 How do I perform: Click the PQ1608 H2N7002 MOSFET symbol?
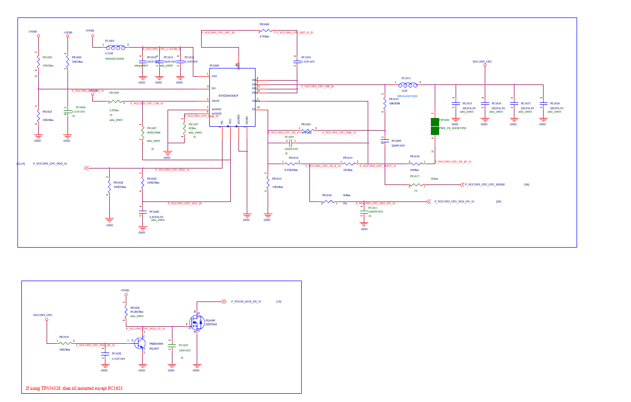click(196, 322)
